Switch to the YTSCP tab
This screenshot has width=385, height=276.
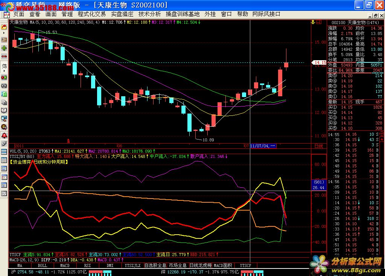tap(245, 265)
